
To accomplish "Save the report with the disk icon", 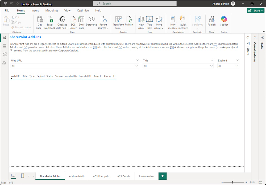I will 5,4.
